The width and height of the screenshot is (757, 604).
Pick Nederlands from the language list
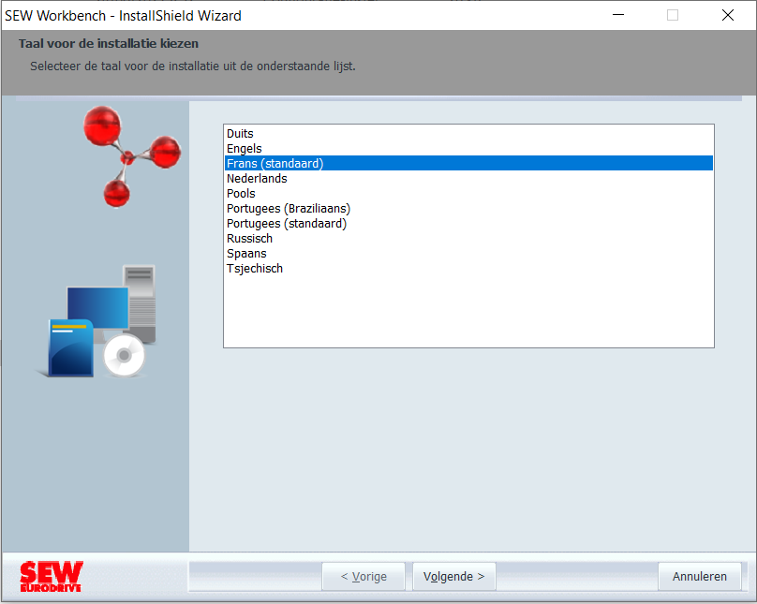tap(468, 179)
